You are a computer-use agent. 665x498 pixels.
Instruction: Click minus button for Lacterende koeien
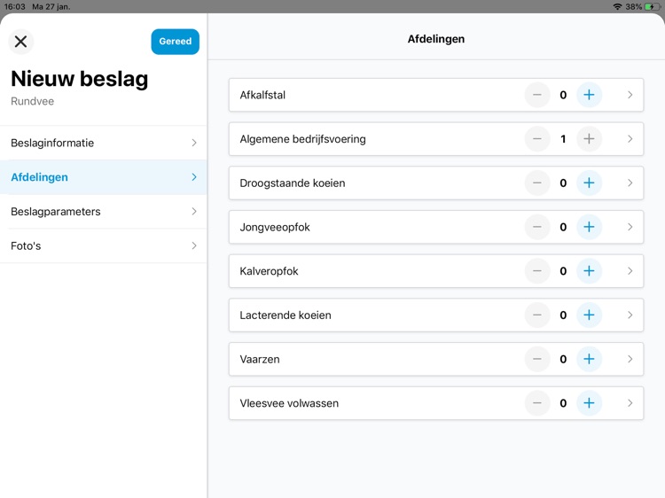coord(537,315)
